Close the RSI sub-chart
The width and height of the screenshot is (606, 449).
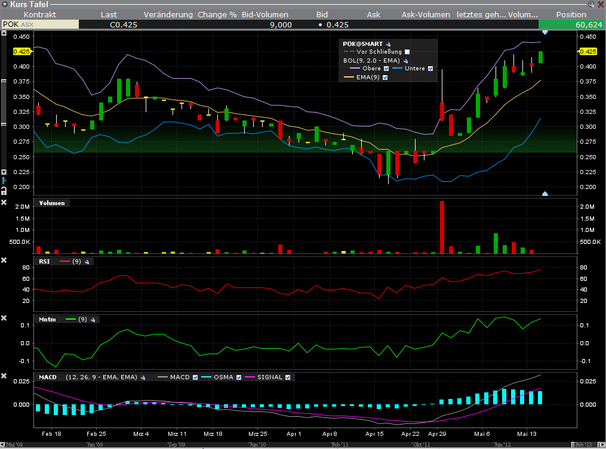pyautogui.click(x=4, y=261)
